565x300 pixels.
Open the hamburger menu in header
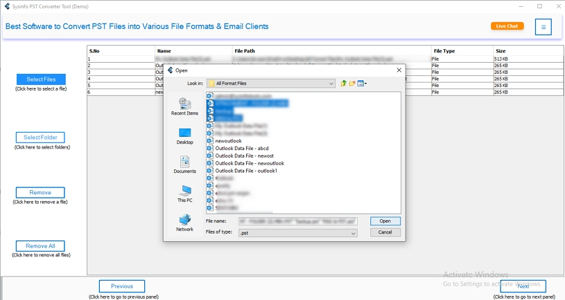pyautogui.click(x=543, y=27)
